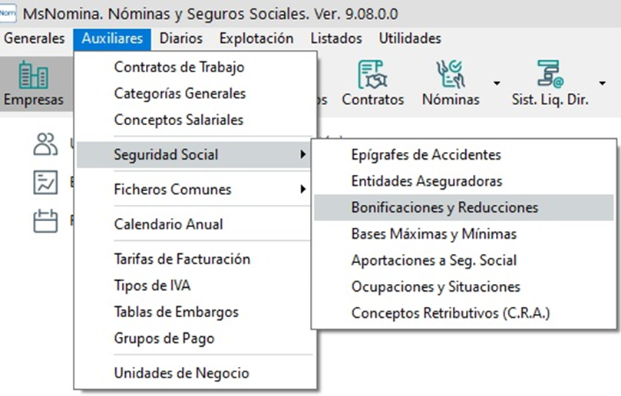This screenshot has width=621, height=396.
Task: Open the Empresas toolbar icon
Action: click(x=34, y=84)
